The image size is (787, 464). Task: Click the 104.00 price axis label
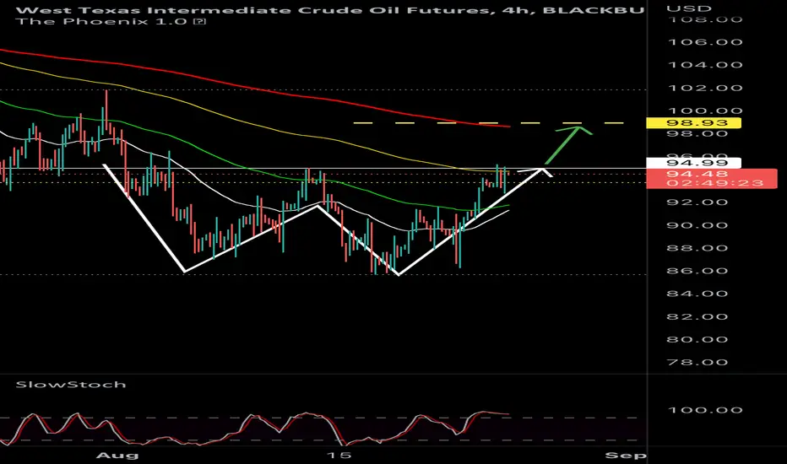[705, 65]
